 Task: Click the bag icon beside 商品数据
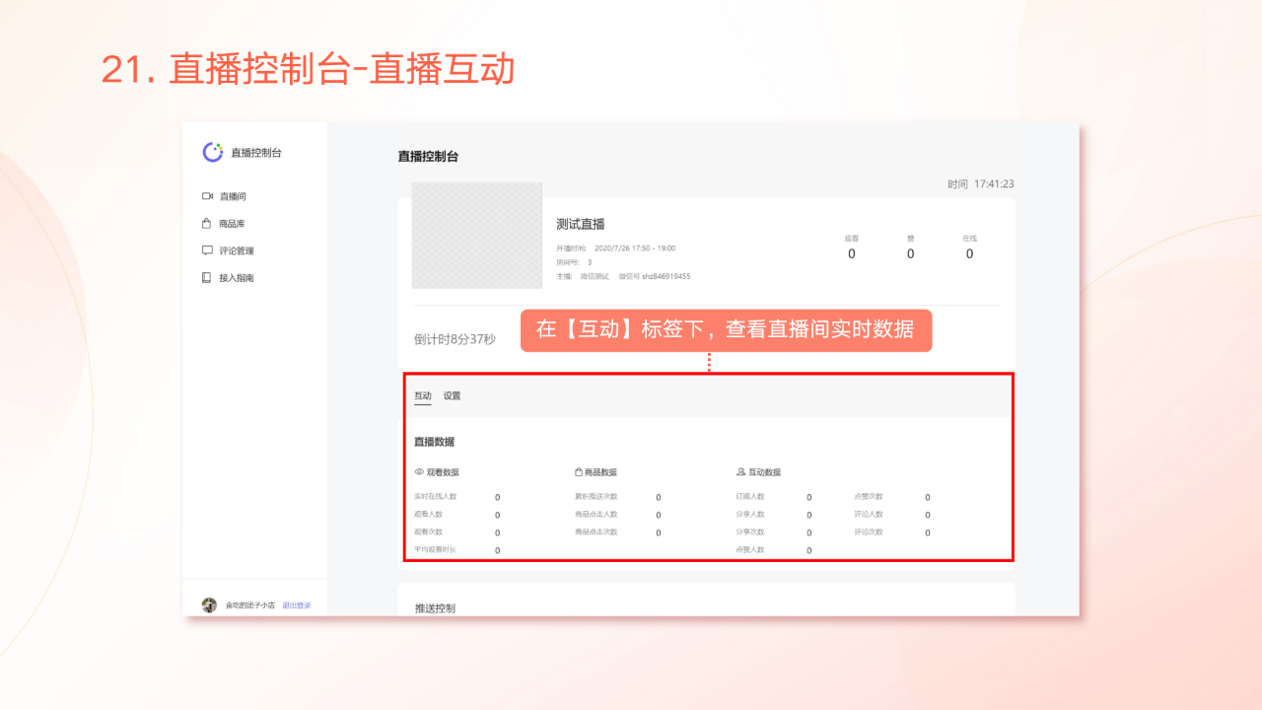coord(579,472)
